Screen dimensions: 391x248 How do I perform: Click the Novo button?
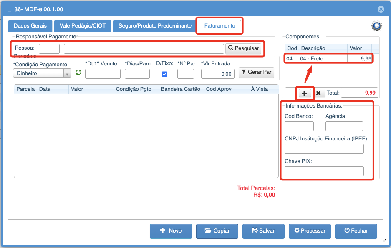coord(171,231)
